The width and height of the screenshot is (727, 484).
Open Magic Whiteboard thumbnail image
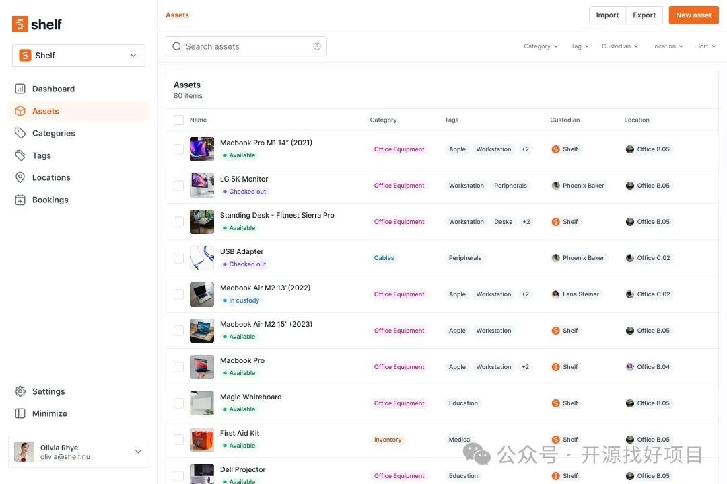pyautogui.click(x=202, y=403)
